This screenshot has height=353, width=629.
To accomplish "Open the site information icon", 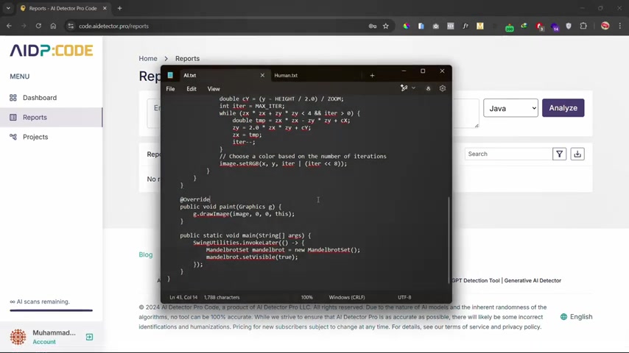I will 71,26.
